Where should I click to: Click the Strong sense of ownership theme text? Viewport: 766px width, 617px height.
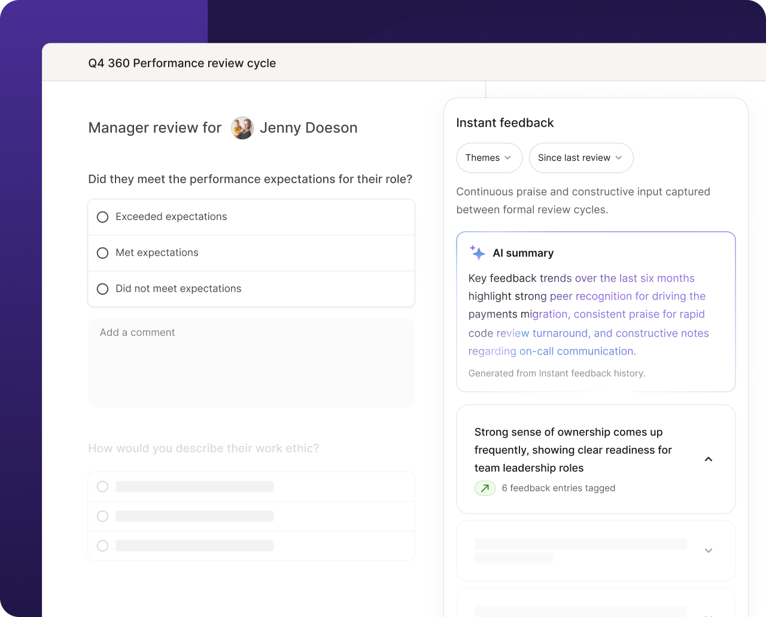pyautogui.click(x=573, y=450)
